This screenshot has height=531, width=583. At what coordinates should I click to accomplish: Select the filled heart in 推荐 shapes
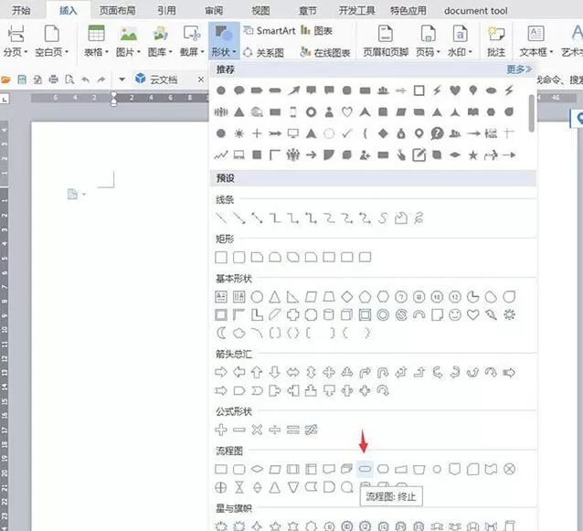(x=455, y=90)
